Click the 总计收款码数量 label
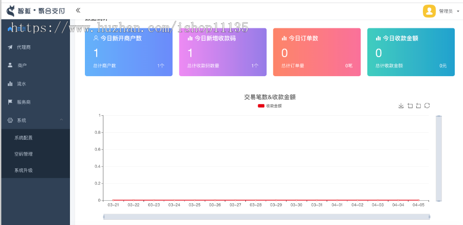The width and height of the screenshot is (463, 225). click(x=203, y=65)
